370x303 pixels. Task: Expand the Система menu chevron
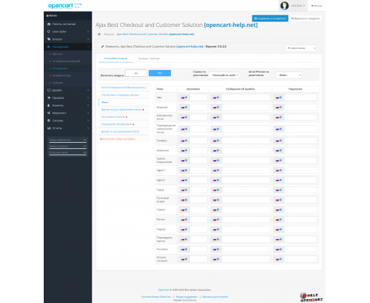(88, 121)
